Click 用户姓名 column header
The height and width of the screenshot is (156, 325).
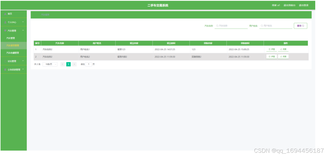[x=97, y=43]
